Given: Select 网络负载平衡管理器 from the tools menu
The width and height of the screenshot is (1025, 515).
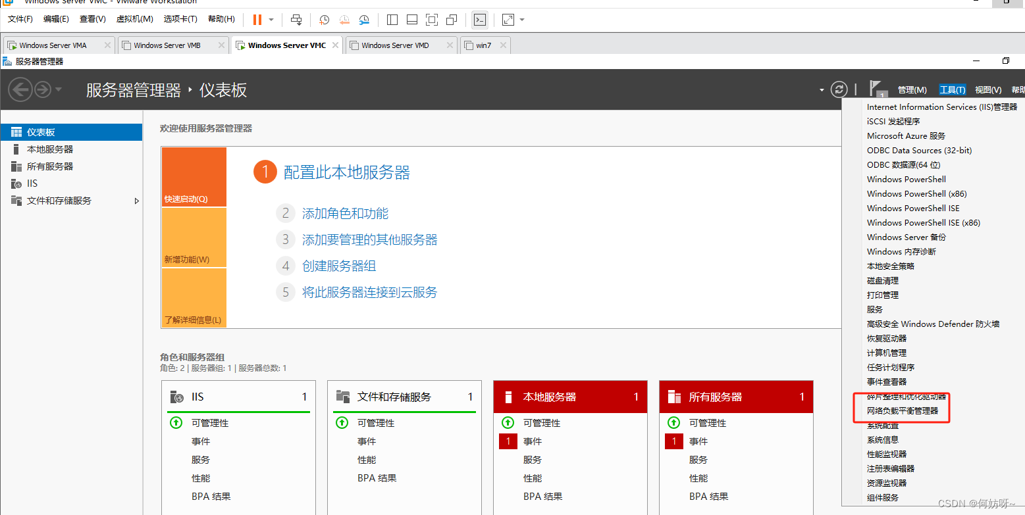Looking at the screenshot, I should (902, 411).
